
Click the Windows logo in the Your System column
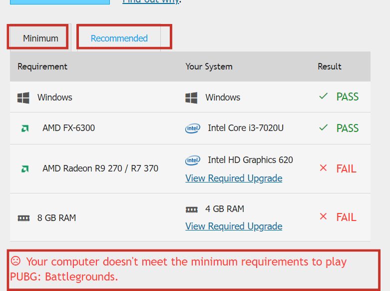(191, 97)
